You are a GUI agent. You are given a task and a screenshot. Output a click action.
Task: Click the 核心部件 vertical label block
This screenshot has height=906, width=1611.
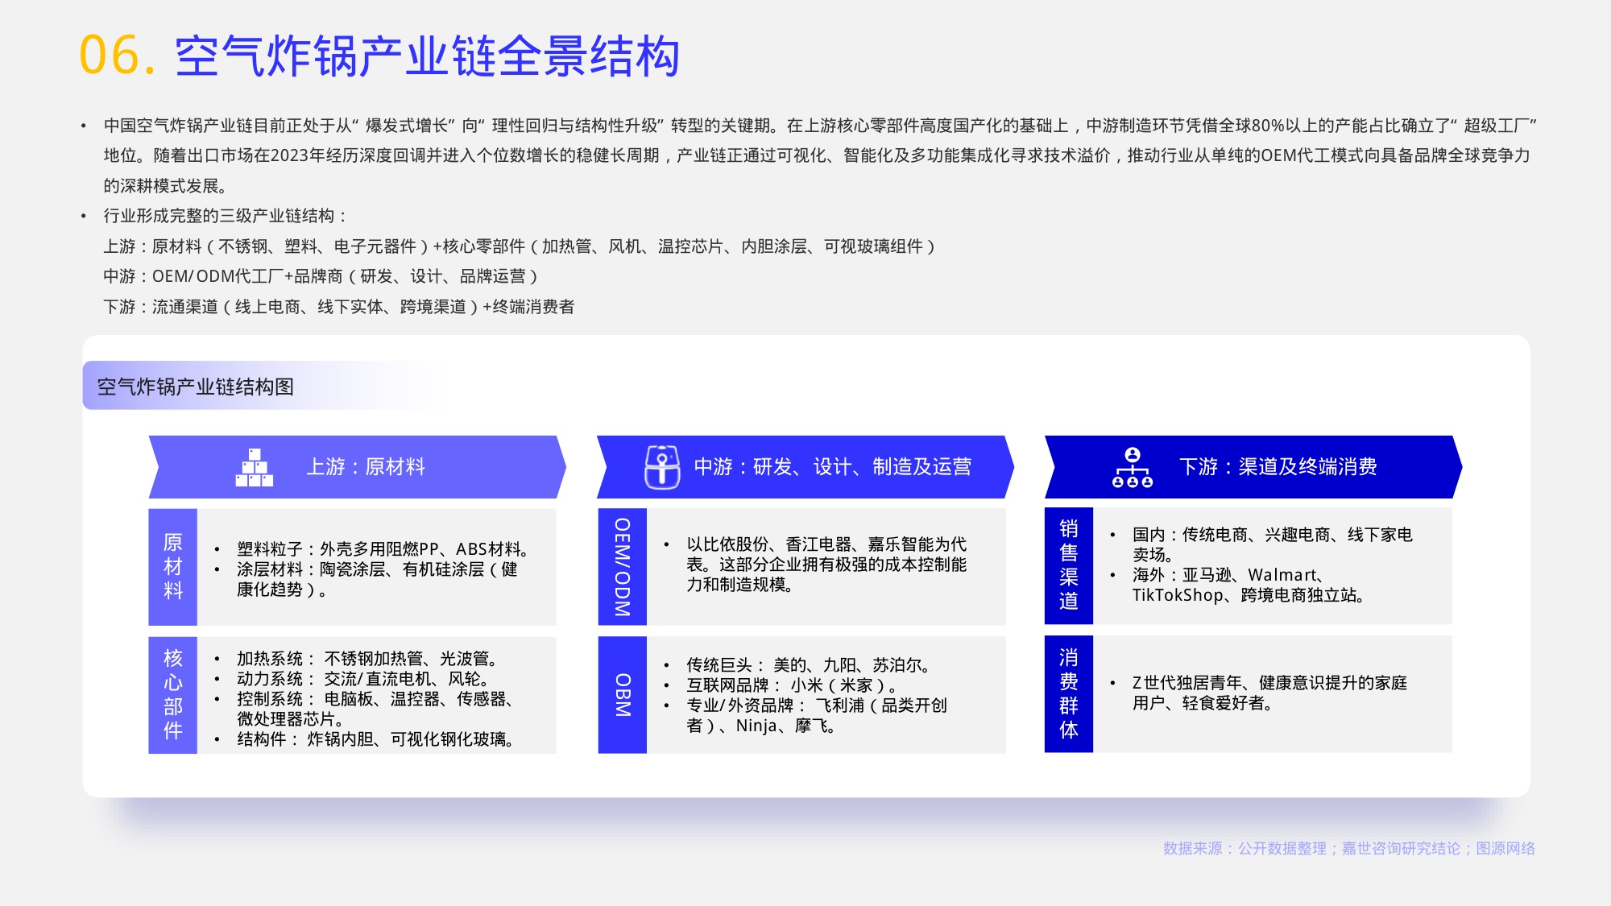[172, 694]
